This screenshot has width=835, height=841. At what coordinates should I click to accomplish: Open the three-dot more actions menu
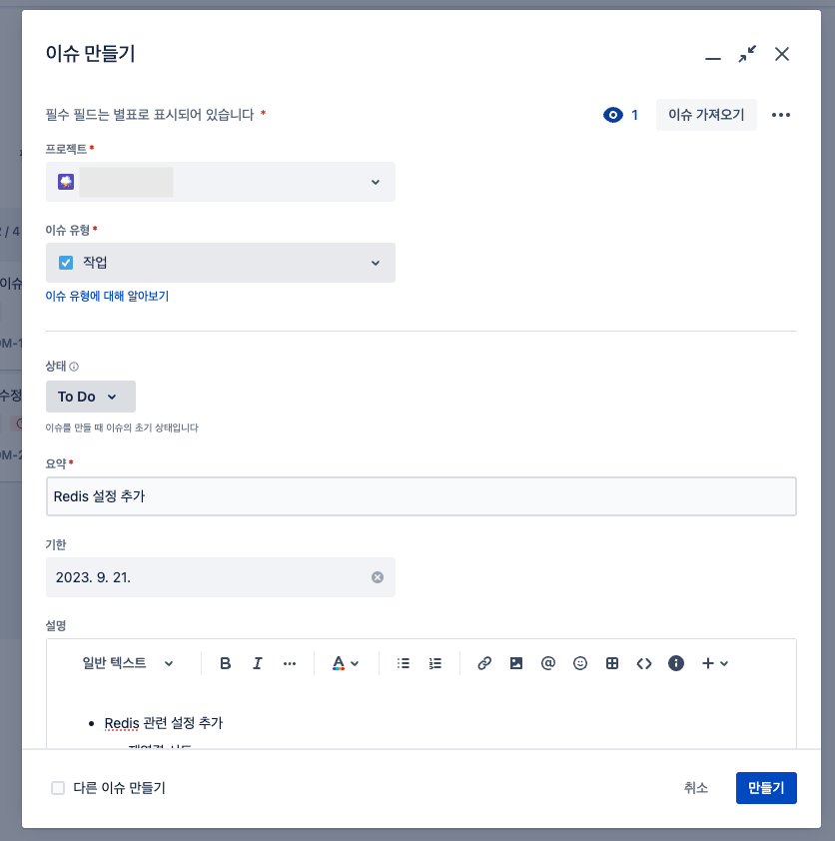(x=781, y=115)
